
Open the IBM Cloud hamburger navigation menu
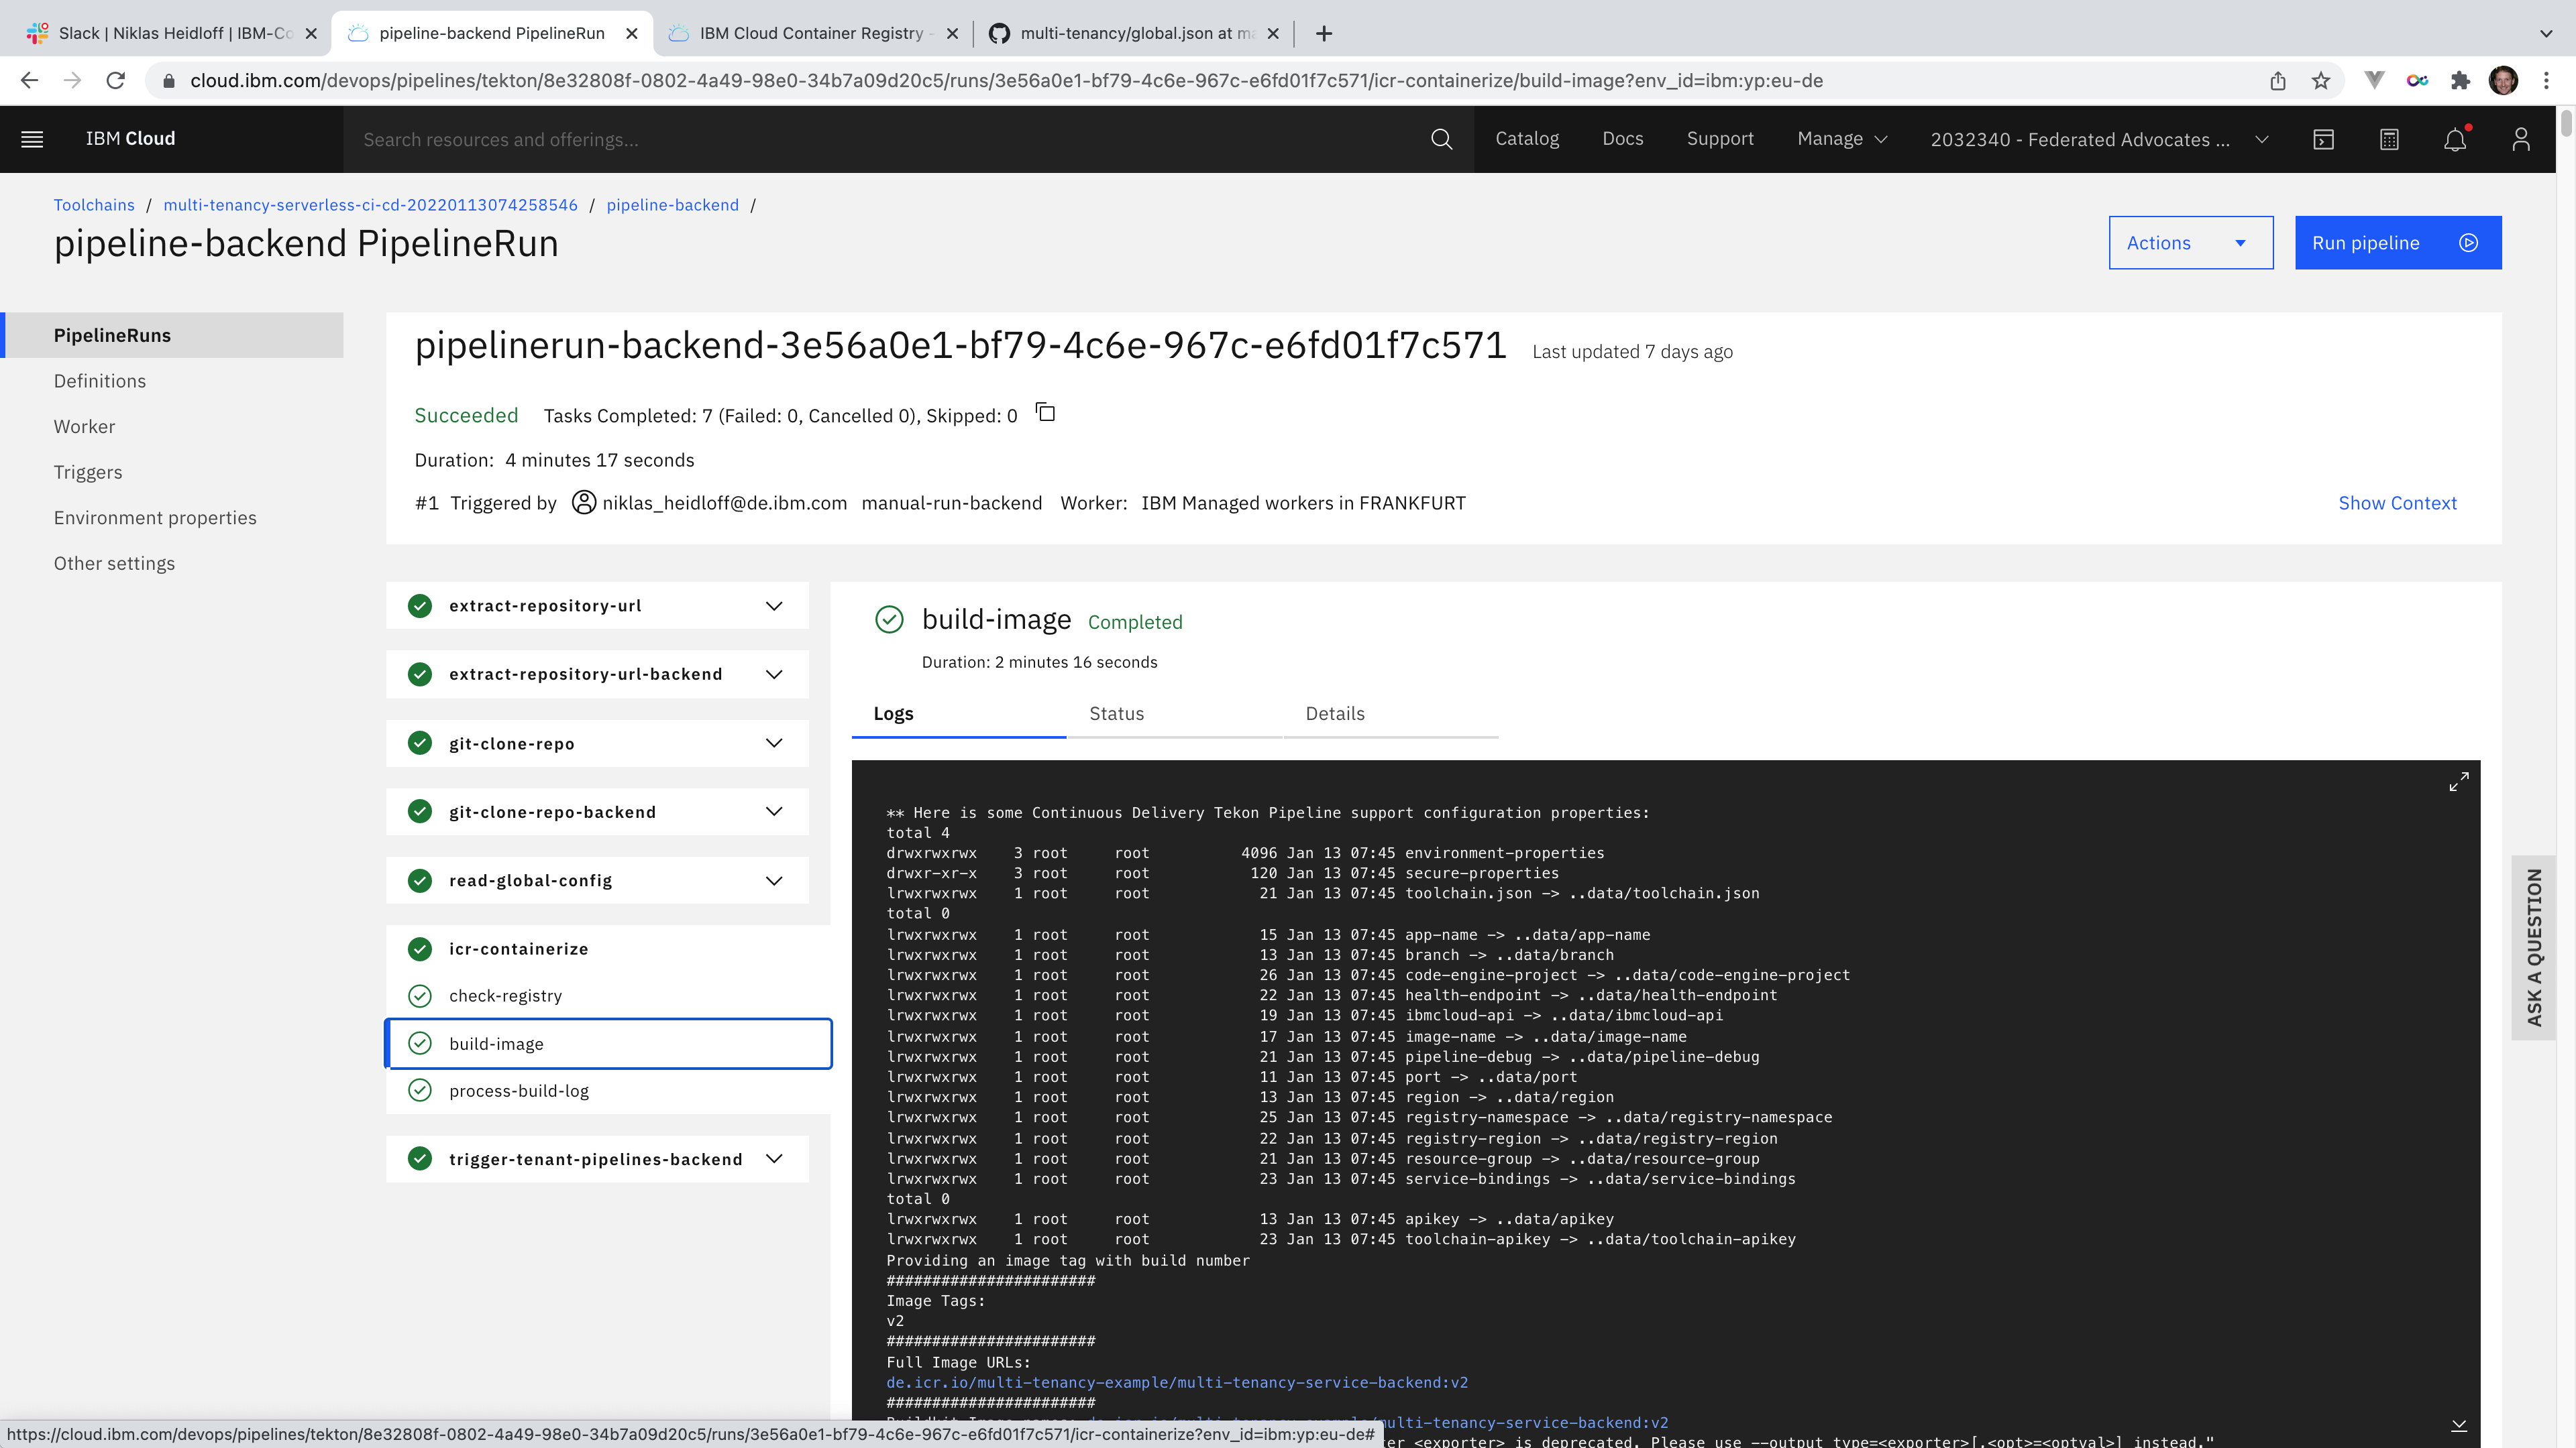32,139
